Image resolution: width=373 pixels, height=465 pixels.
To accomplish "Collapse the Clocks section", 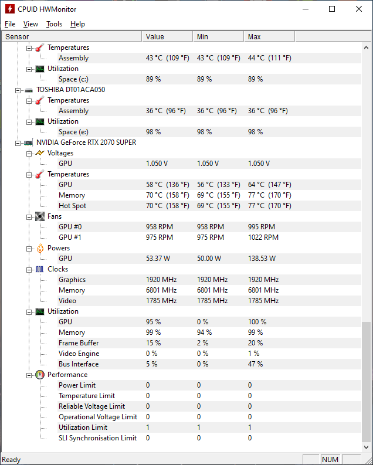I will coord(28,269).
